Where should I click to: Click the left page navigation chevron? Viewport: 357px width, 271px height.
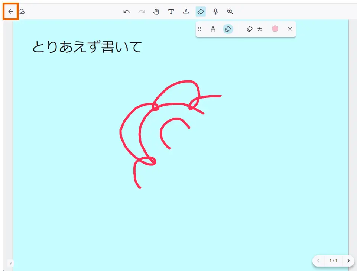319,261
